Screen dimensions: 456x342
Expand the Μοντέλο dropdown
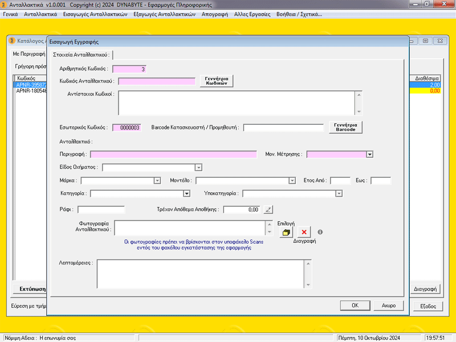pos(292,181)
